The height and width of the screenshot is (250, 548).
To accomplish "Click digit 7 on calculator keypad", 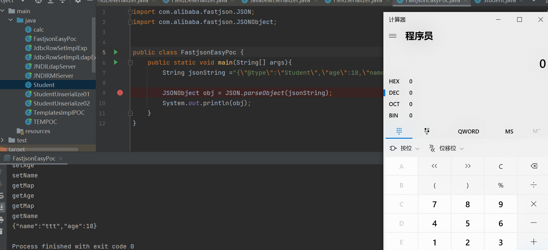I will [x=435, y=204].
